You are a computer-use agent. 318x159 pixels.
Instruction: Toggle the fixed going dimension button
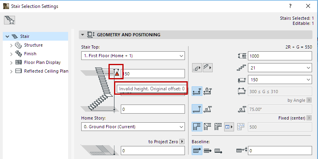(197, 92)
